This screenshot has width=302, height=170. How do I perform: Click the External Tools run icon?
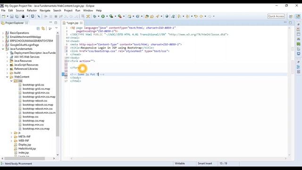(120, 17)
